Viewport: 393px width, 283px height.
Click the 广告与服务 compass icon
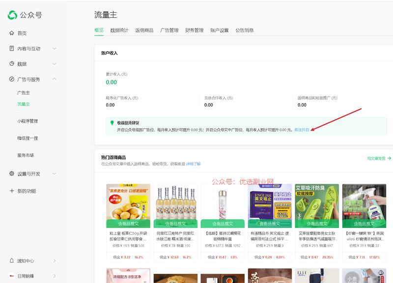click(11, 79)
